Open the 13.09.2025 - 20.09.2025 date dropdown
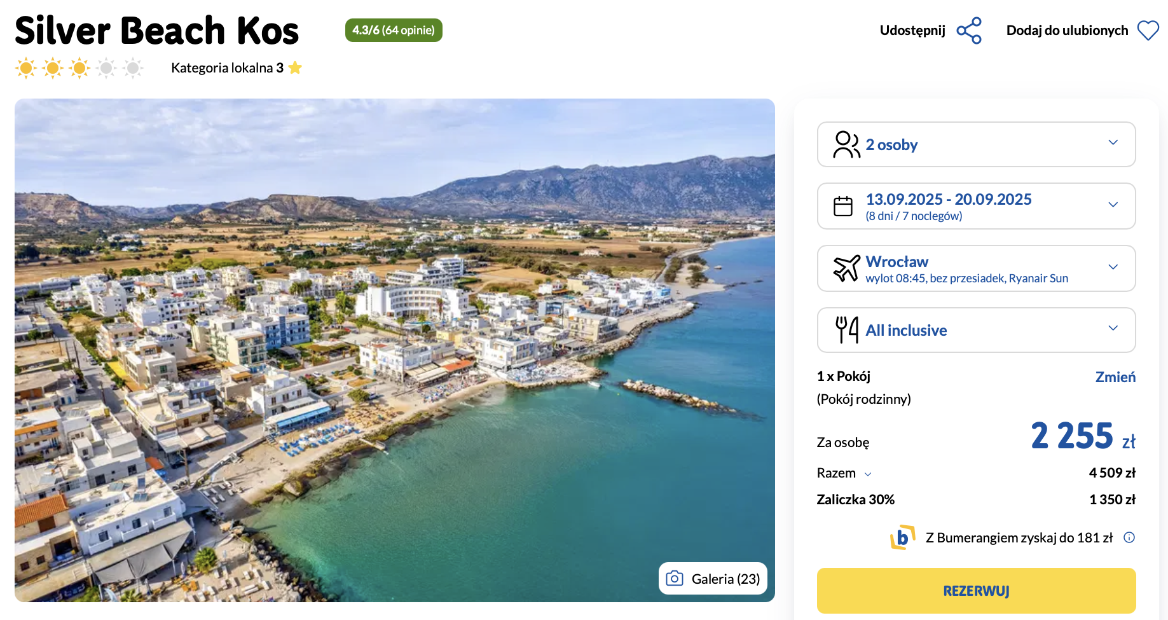Screen dimensions: 1168x620 [x=1113, y=205]
